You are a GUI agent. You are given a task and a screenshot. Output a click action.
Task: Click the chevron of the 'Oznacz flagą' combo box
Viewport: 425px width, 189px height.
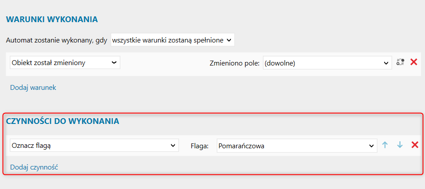[173, 146]
